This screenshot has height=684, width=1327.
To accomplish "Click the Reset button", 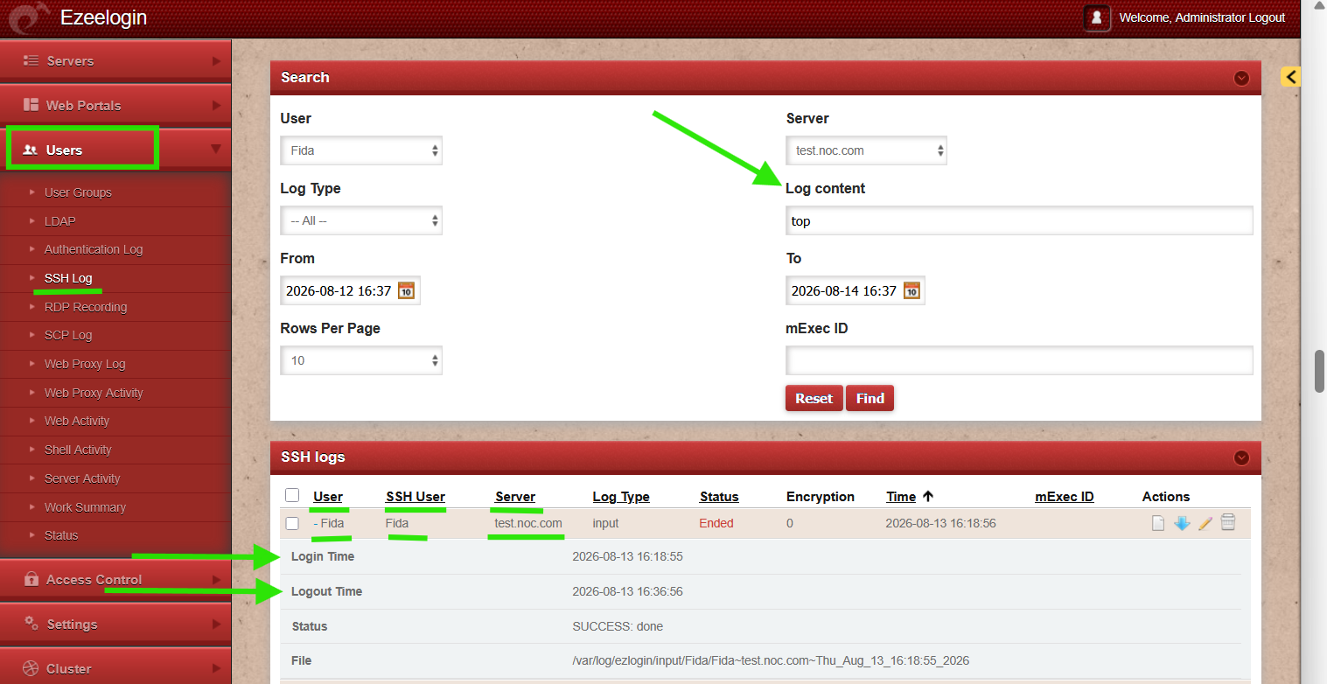I will point(814,398).
